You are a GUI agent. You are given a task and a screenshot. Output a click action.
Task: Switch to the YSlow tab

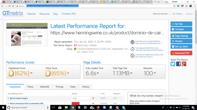(x=30, y=87)
